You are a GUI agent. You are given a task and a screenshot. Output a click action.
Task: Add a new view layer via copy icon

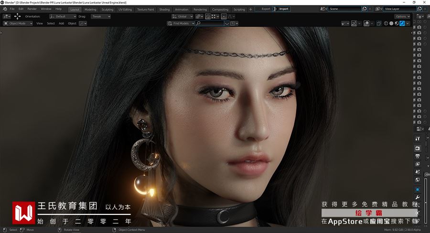click(x=419, y=9)
